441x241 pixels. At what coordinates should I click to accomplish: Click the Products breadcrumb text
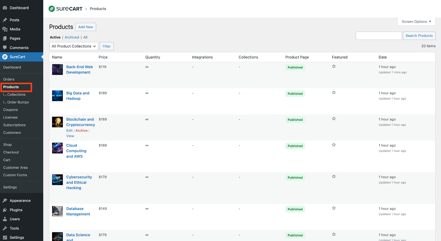pos(98,9)
